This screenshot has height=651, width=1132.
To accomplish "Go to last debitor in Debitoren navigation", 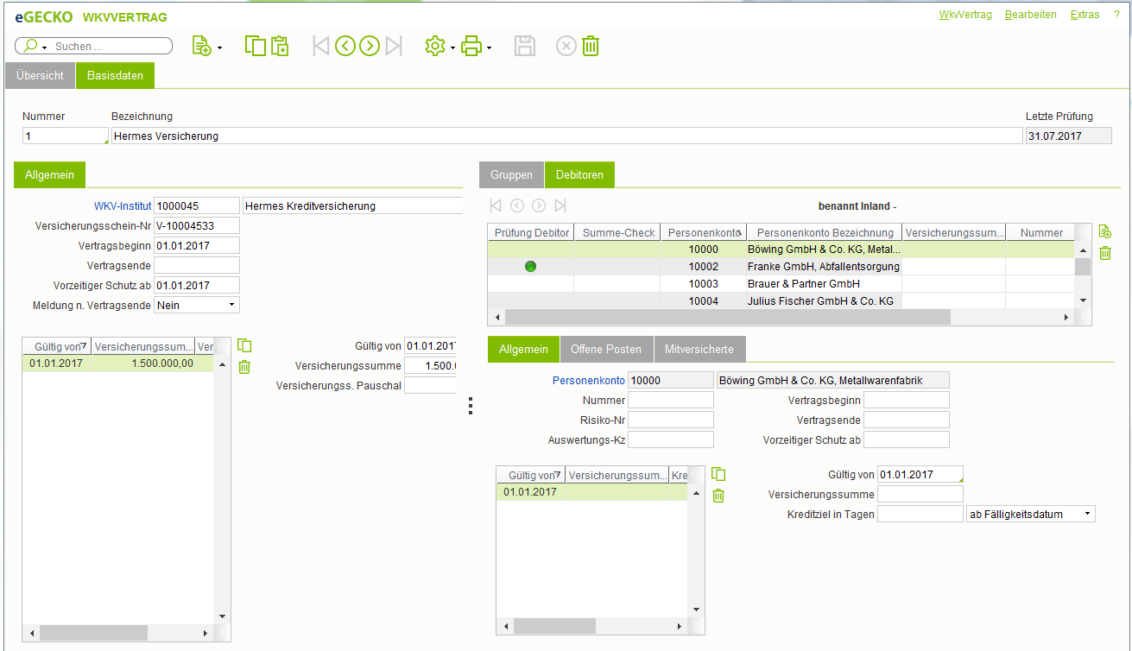I will click(560, 205).
